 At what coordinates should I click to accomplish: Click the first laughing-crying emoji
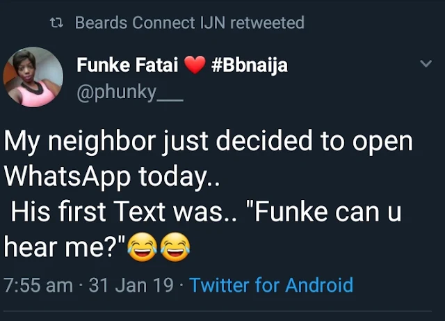tap(145, 246)
